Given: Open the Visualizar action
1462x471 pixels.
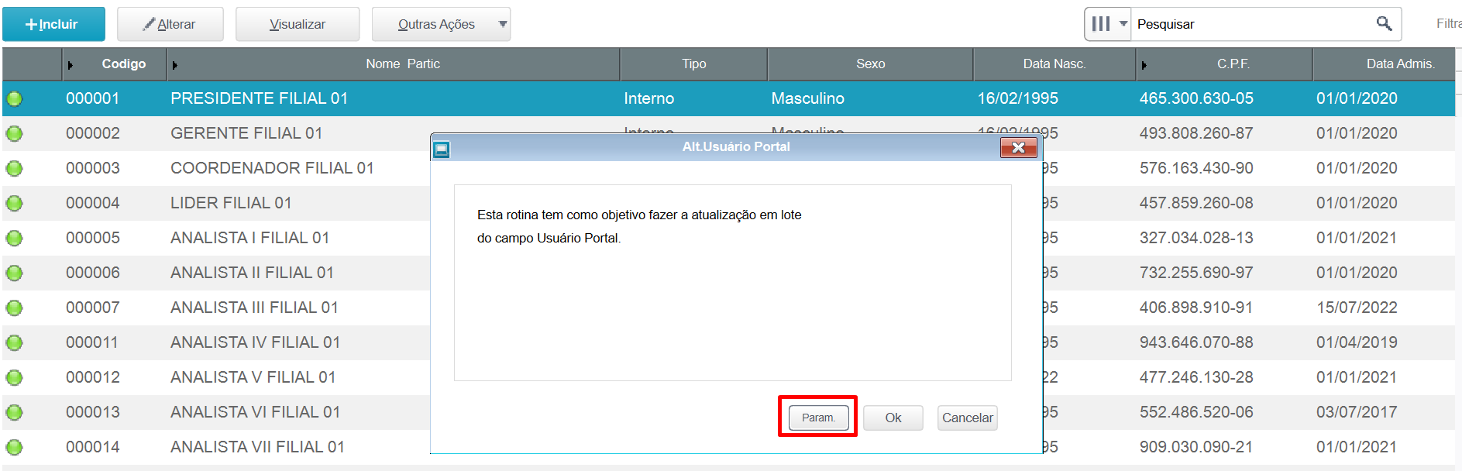Looking at the screenshot, I should 297,24.
